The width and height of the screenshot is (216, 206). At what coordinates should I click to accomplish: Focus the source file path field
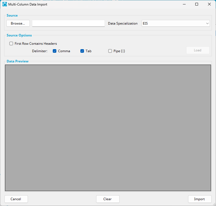coord(69,23)
